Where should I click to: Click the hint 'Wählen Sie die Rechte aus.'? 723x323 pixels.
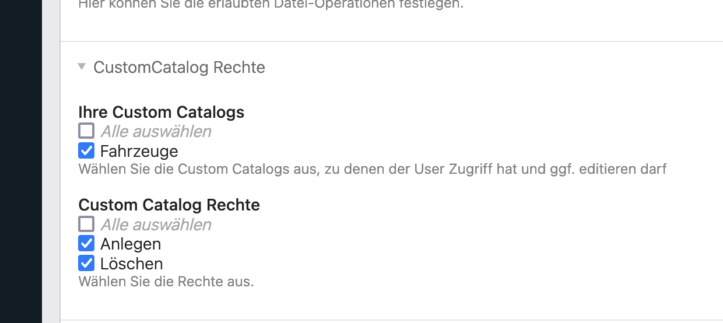166,282
